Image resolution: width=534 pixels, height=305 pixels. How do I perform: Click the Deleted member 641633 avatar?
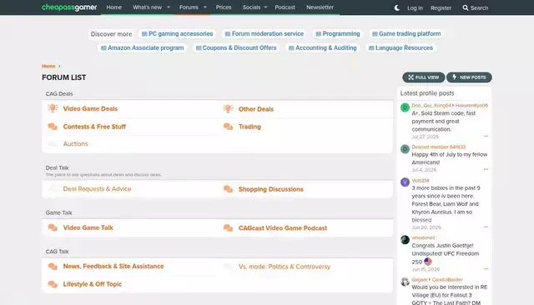pos(405,149)
